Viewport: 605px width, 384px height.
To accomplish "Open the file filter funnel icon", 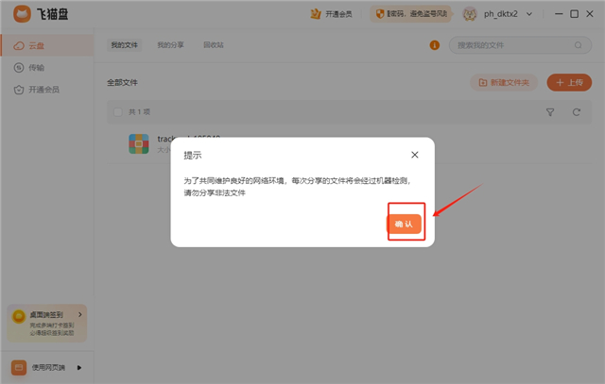I will click(x=550, y=112).
